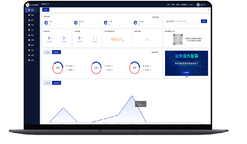Screen dimensions: 247x144
Task: Select the blue home tab in tab bar
Action: point(46,10)
